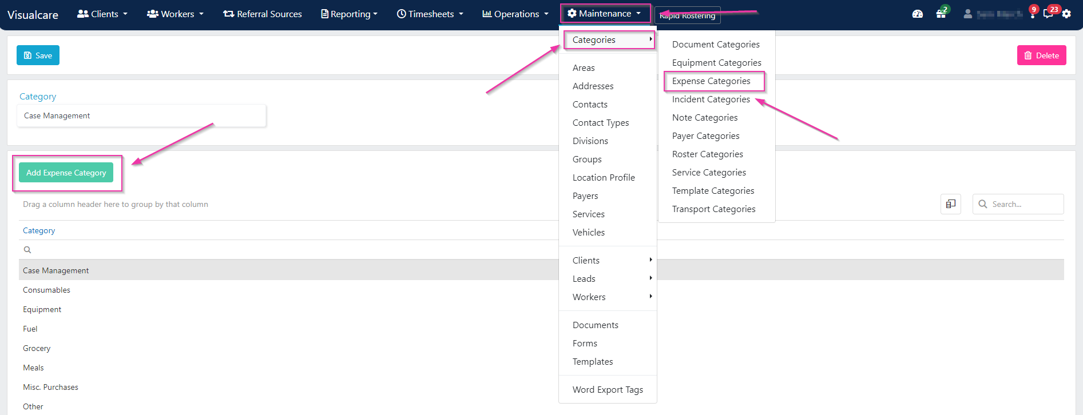Open the gift icon with badge 2

coord(941,14)
